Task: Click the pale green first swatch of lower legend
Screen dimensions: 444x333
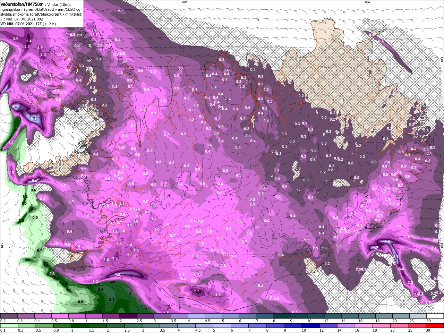Action: 9,325
